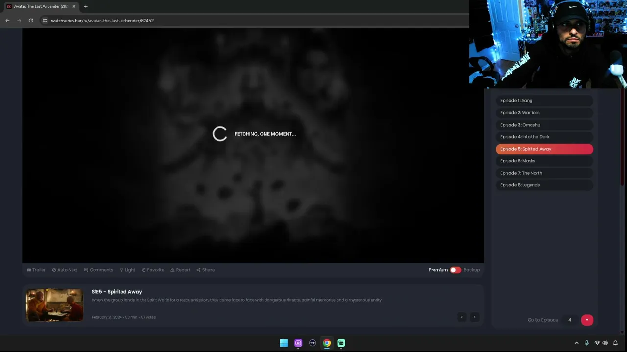Click the February 21, 2024 episode details line
The height and width of the screenshot is (352, 627).
tap(123, 317)
